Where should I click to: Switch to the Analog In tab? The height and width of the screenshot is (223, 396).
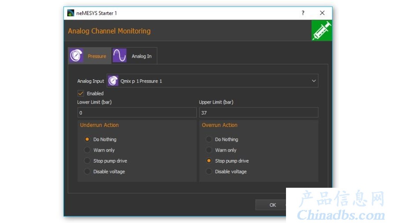click(134, 56)
